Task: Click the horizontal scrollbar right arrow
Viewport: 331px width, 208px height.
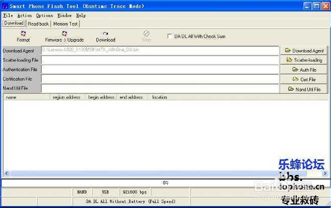Action: 324,173
